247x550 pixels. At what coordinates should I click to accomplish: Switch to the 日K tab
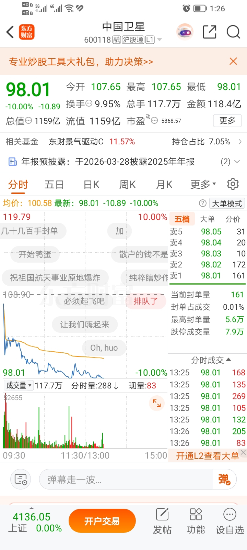(92, 185)
